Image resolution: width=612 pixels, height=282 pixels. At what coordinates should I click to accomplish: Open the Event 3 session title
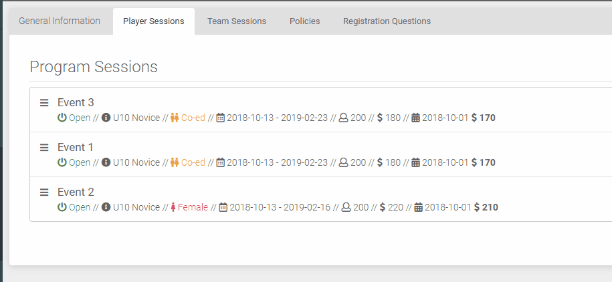click(x=76, y=102)
